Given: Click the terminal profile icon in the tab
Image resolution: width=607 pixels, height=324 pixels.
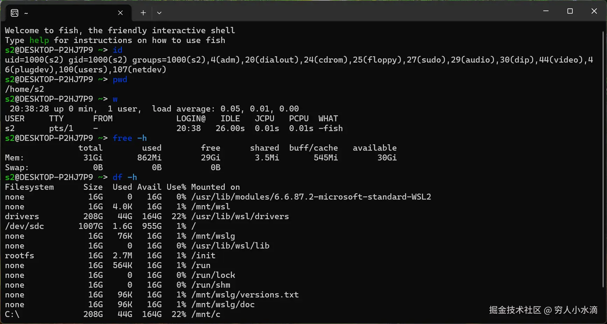Looking at the screenshot, I should (14, 13).
